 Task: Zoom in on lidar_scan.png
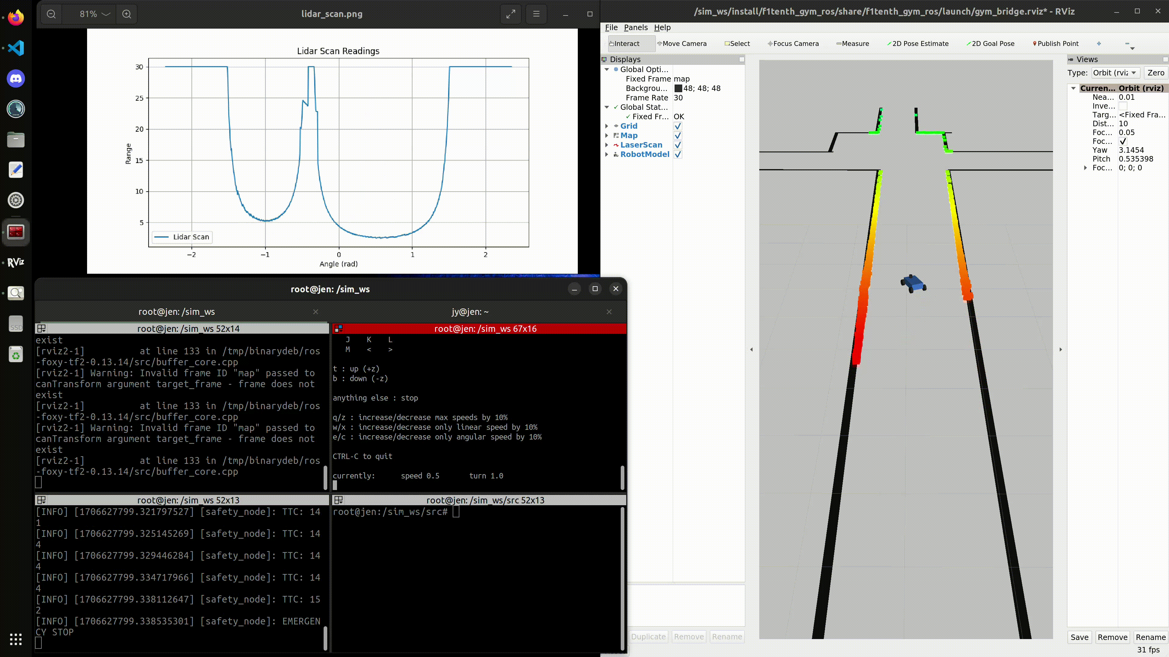(127, 14)
